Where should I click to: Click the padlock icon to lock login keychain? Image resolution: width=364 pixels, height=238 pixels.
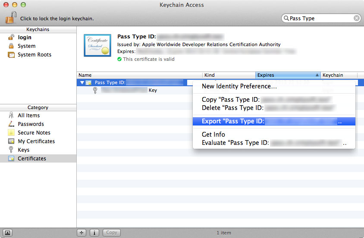[x=11, y=17]
